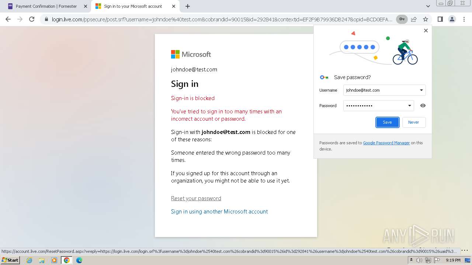The image size is (472, 265).
Task: Open the Google Password Manager link
Action: coord(386,143)
